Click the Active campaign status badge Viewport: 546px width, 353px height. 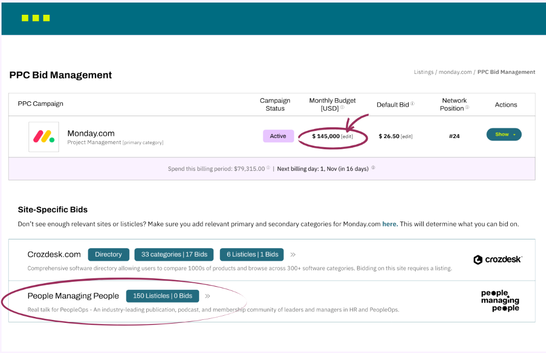pos(278,136)
